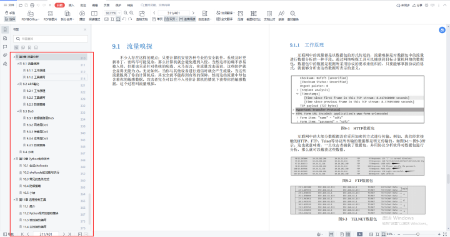Close the bookmarks panel
The width and height of the screenshot is (450, 237).
click(85, 29)
